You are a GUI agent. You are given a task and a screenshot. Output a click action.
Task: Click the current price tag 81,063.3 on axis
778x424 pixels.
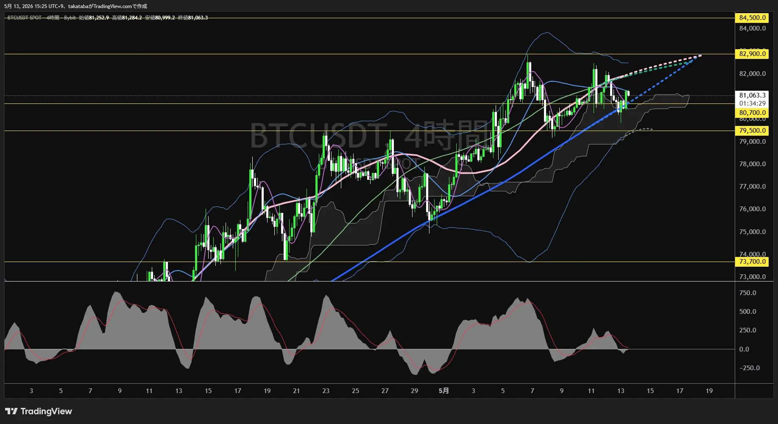tap(752, 95)
